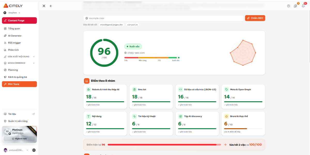The image size is (310, 155).
Task: Click the Chấm GEO button
Action: 255,18
